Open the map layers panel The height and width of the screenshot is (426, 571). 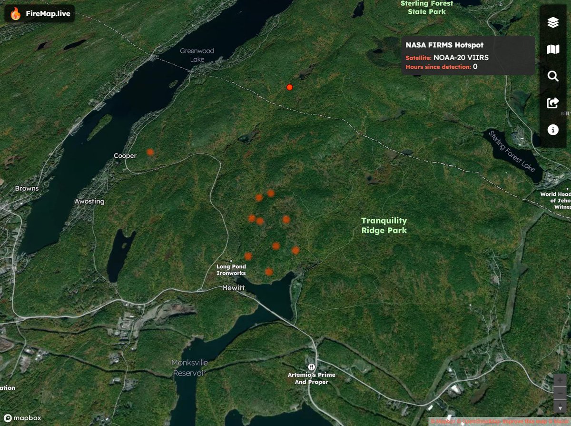[x=553, y=22]
